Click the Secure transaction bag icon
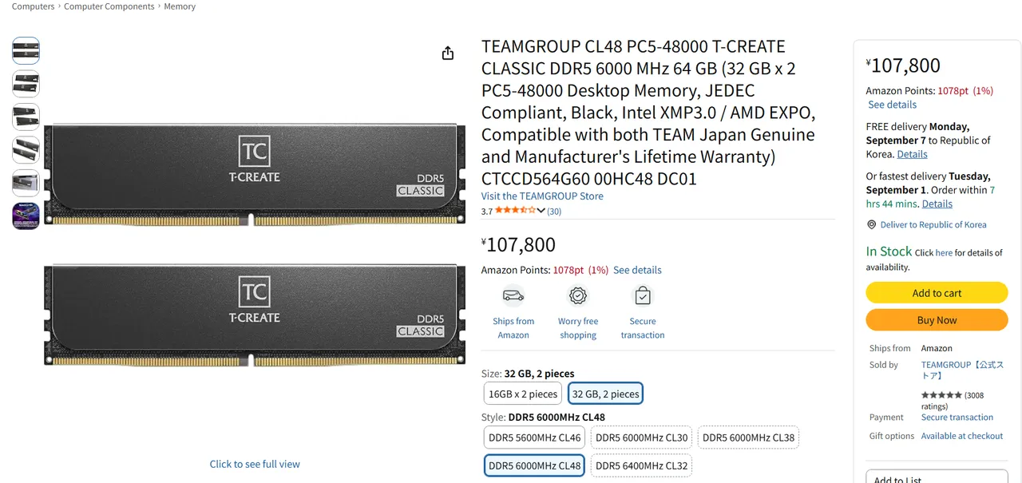Viewport: 1022px width, 483px height. [x=643, y=296]
